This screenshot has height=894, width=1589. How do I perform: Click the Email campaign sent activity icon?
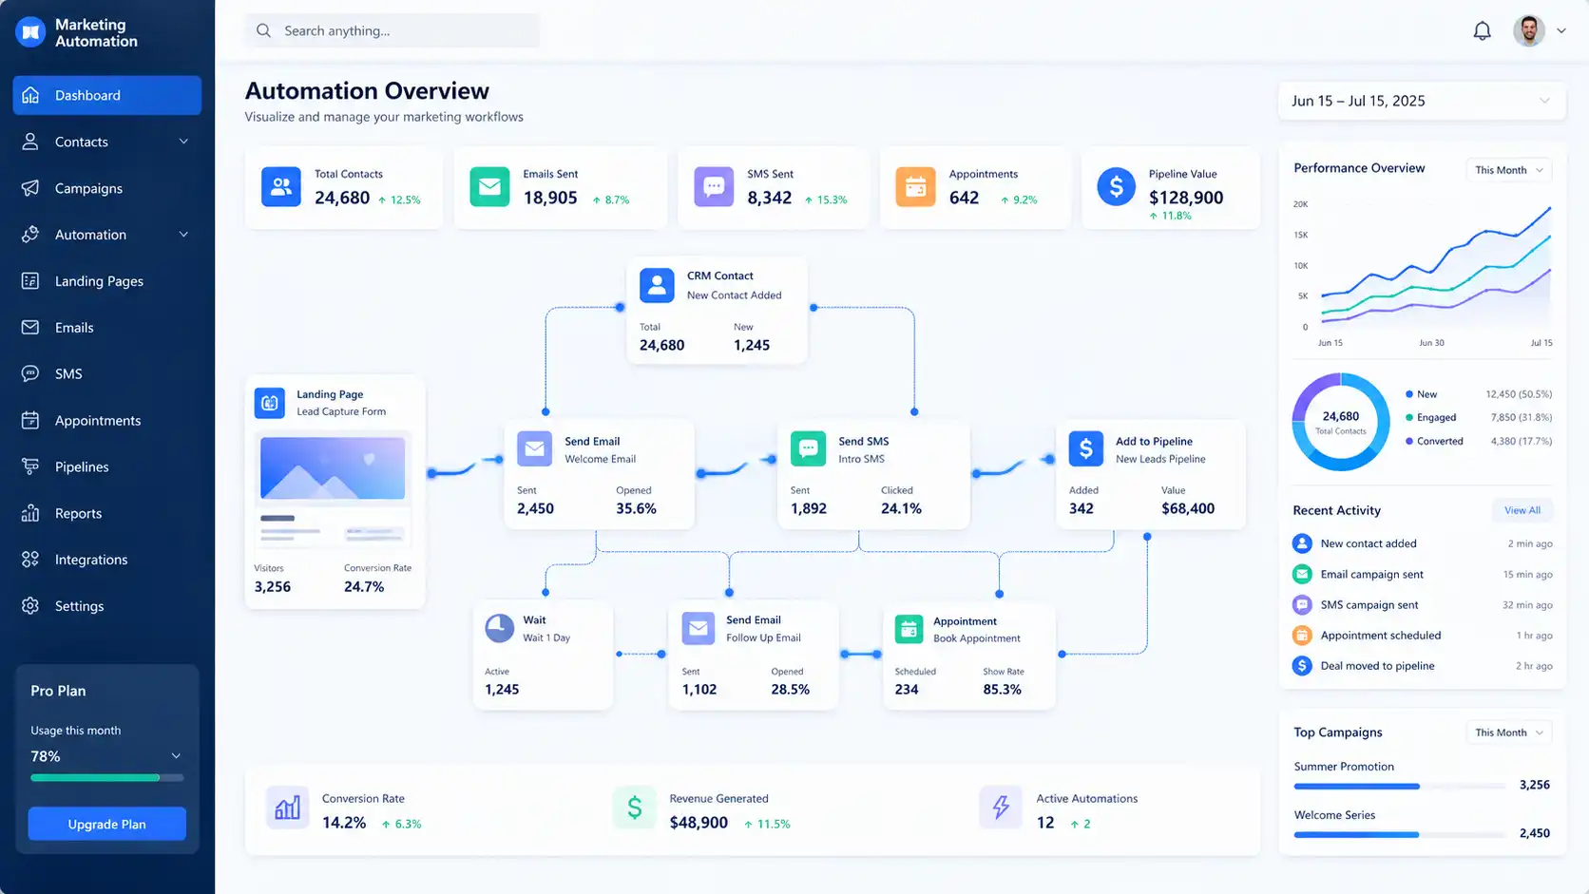click(x=1302, y=574)
